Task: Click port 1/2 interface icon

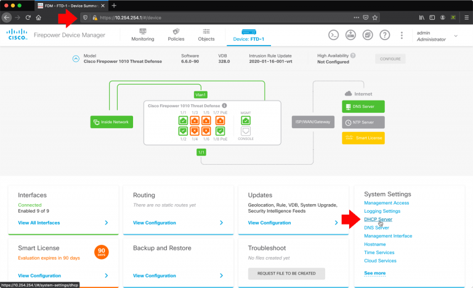Action: tap(183, 131)
